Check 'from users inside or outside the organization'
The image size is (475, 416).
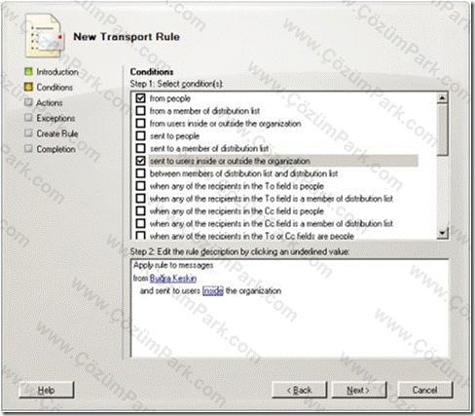click(140, 124)
